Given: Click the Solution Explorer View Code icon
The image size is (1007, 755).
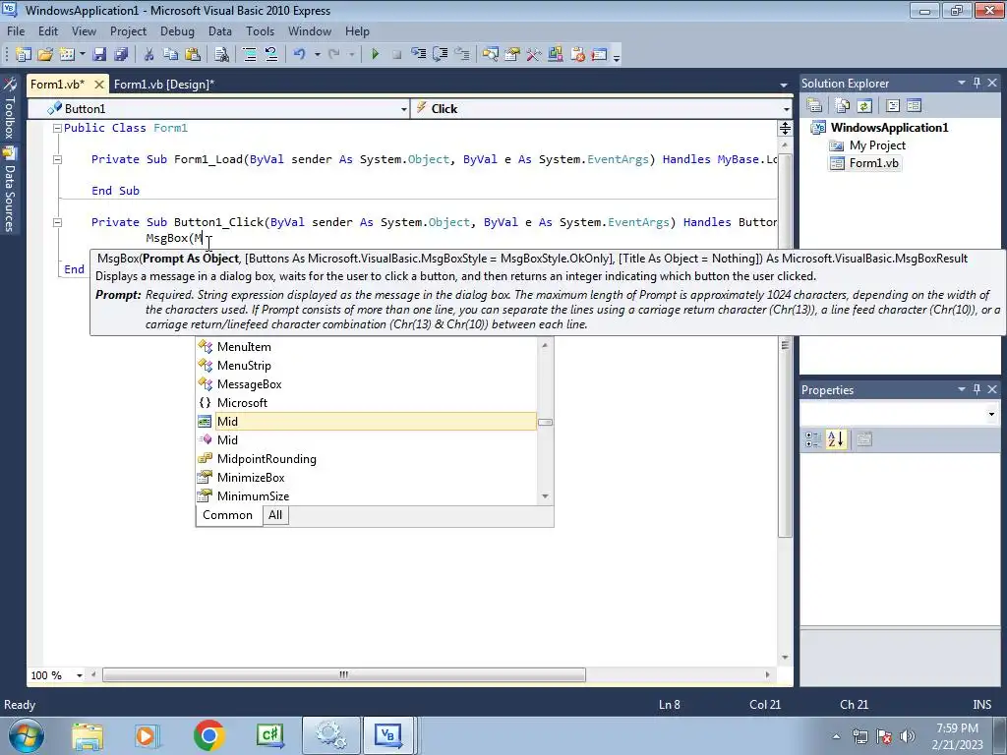Looking at the screenshot, I should point(893,106).
